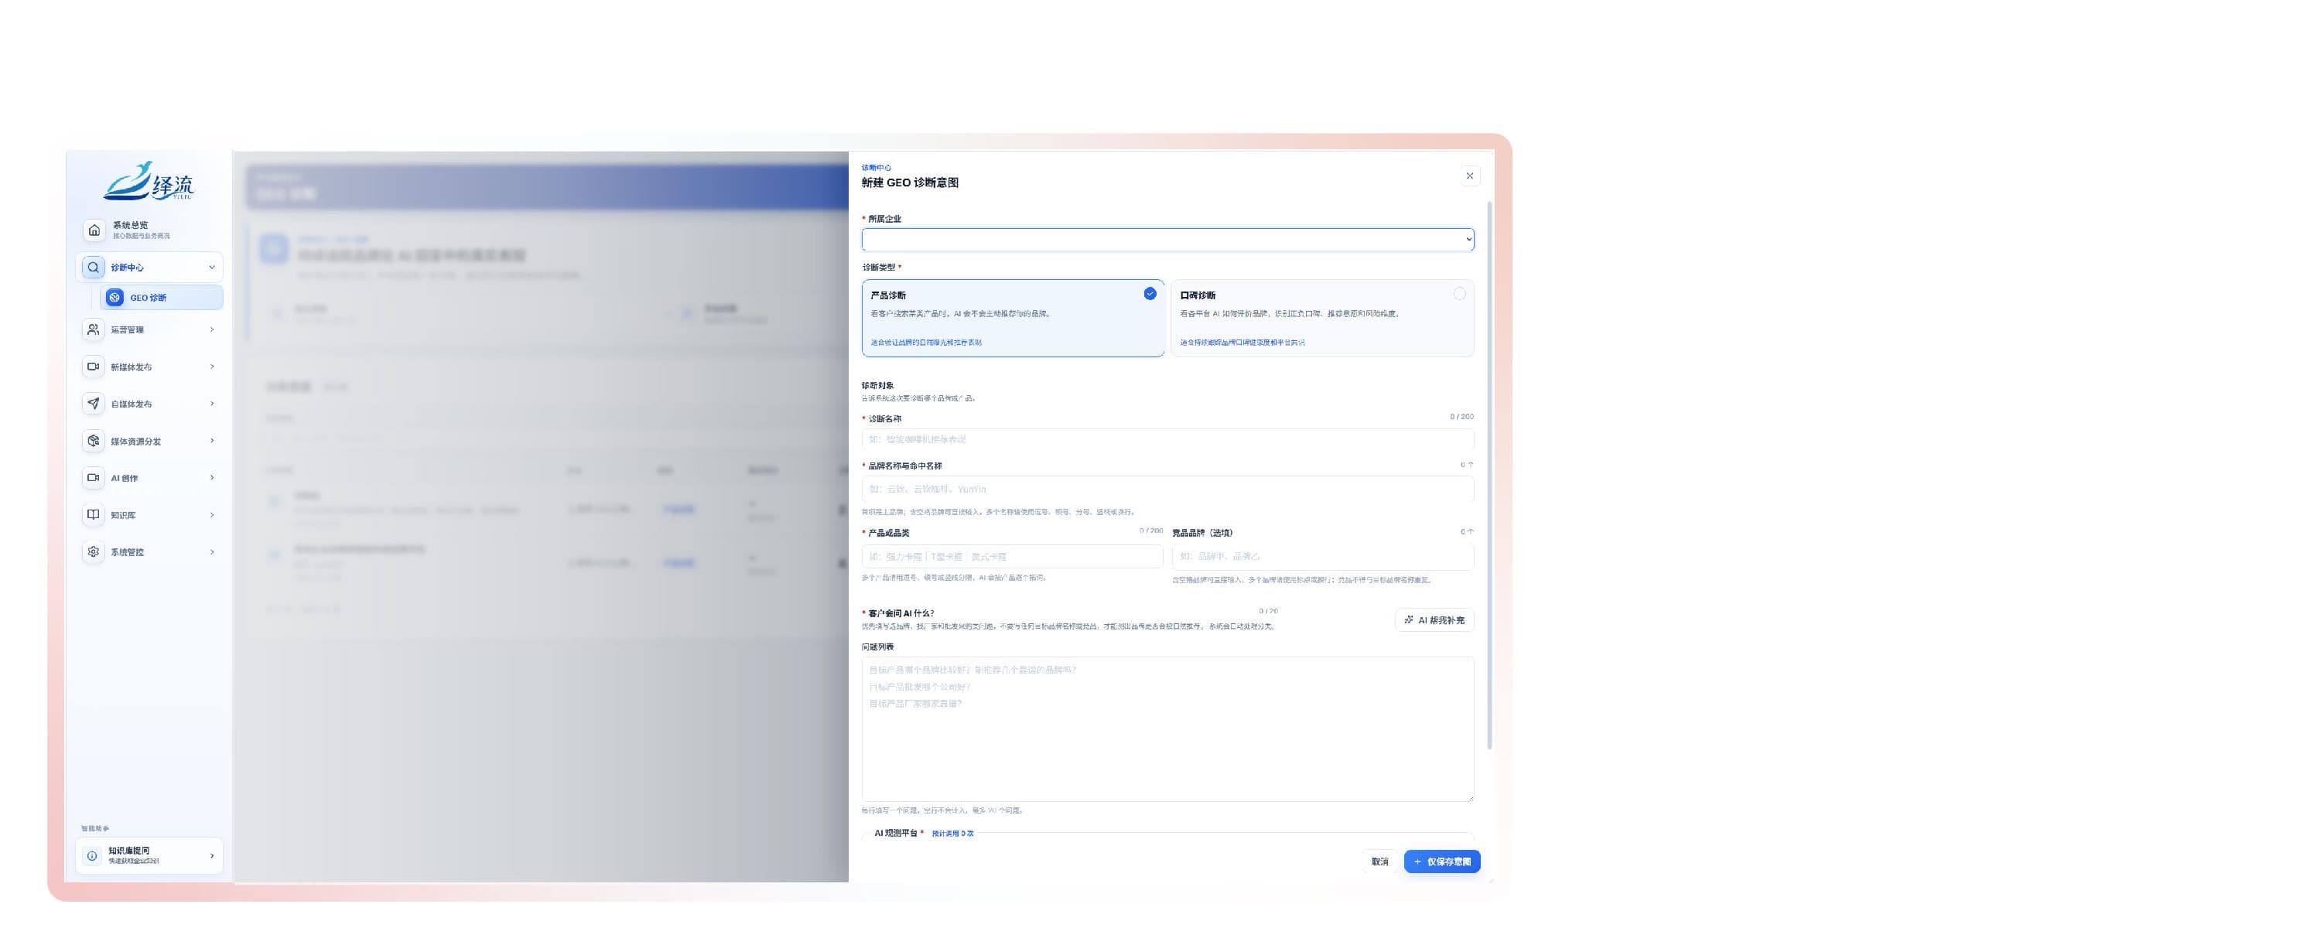Open 知识库提问 assistant entry
The width and height of the screenshot is (2321, 928).
pyautogui.click(x=149, y=856)
